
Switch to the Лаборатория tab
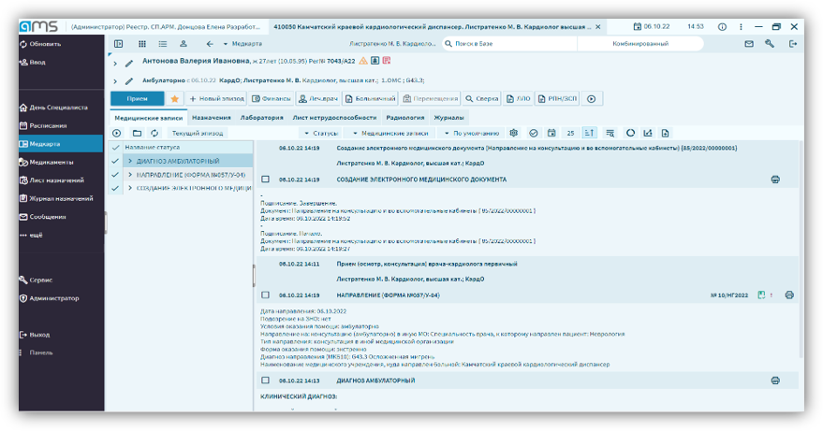click(261, 118)
